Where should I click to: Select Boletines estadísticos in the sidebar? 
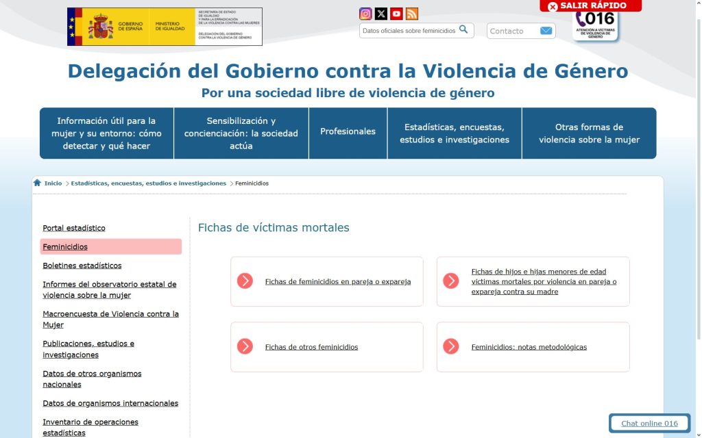82,266
